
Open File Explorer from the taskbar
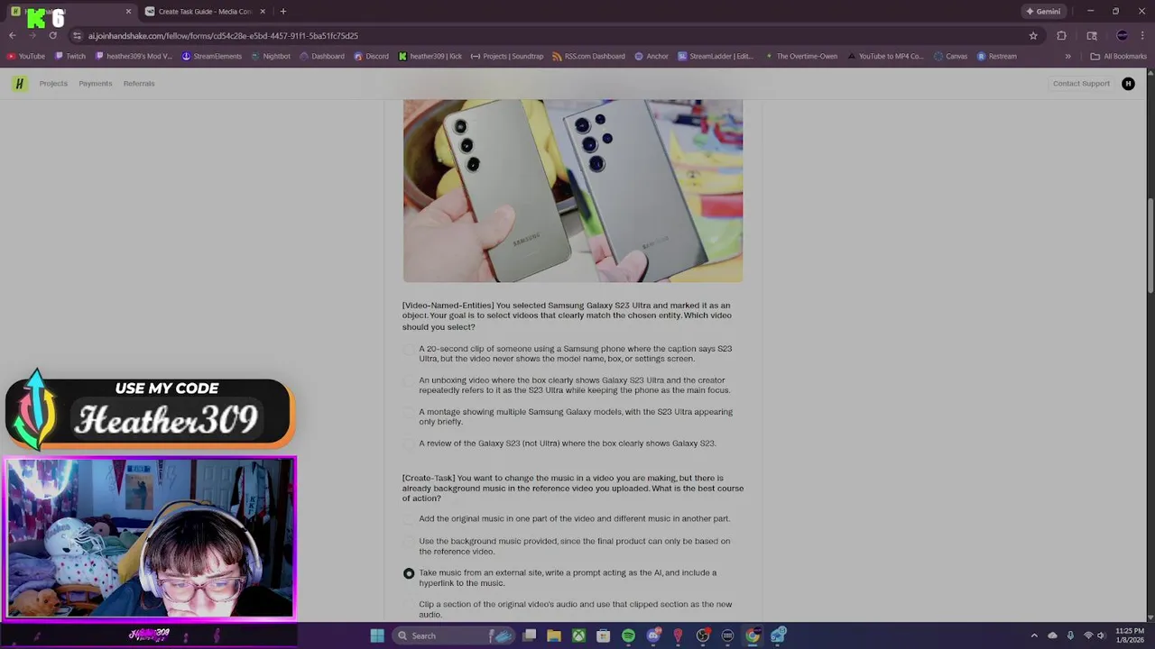point(554,635)
